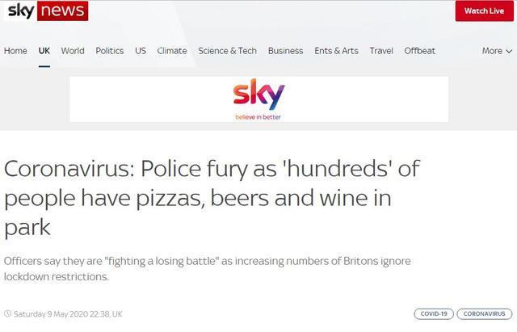The height and width of the screenshot is (332, 517).
Task: Select the UK section tab
Action: [44, 51]
